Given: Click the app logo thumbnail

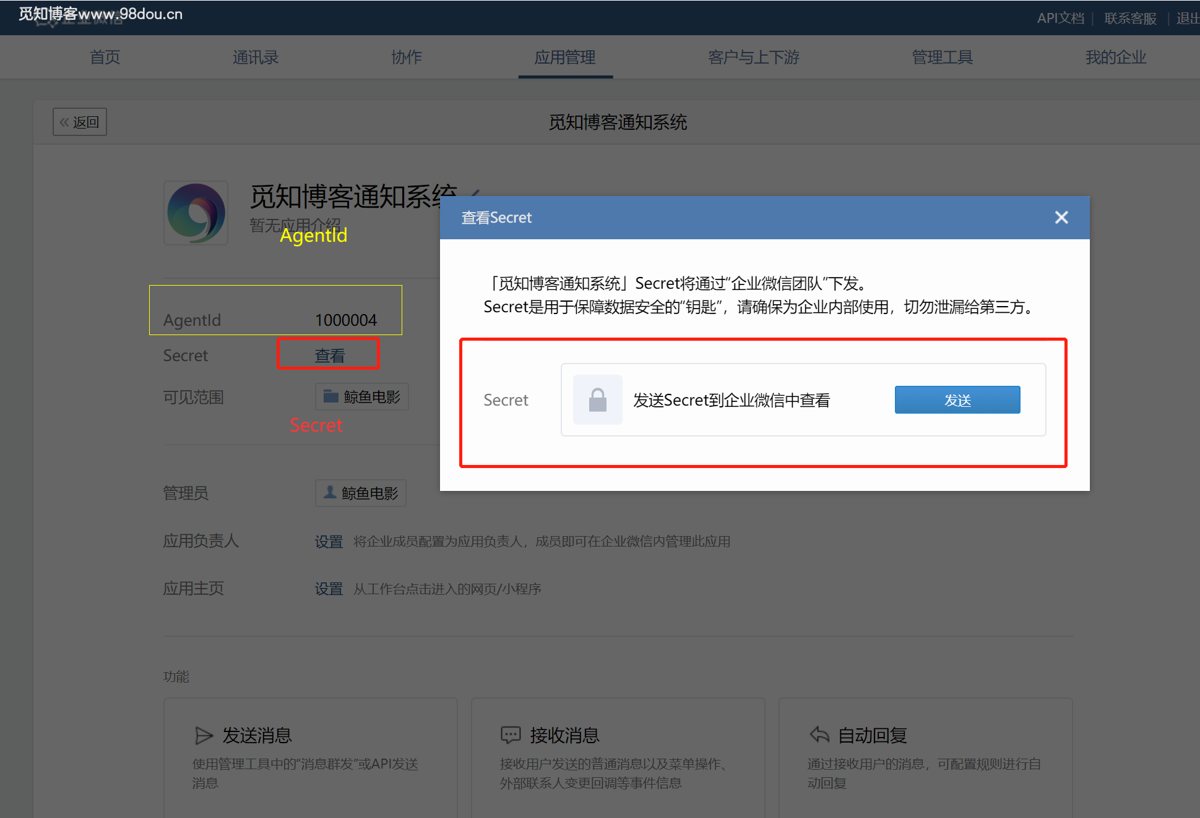Looking at the screenshot, I should (196, 213).
